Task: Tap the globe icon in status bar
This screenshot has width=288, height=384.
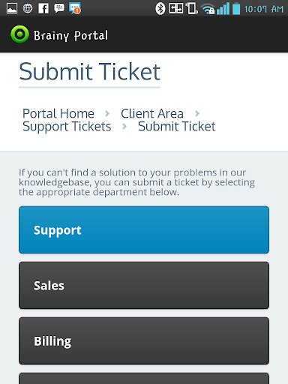Action: (x=28, y=8)
